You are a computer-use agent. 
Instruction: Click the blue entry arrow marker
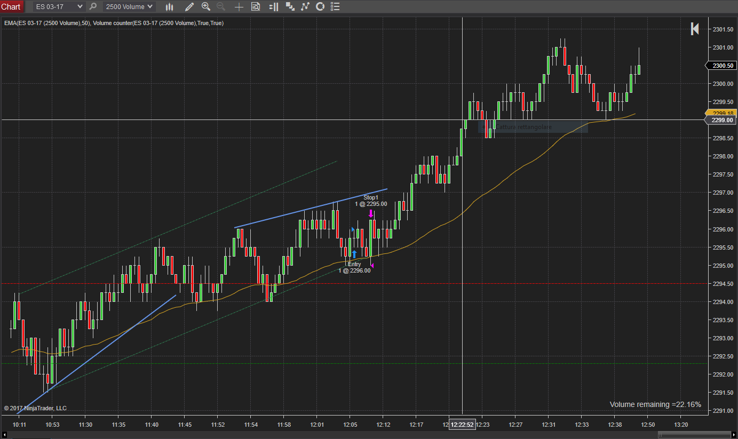(354, 254)
